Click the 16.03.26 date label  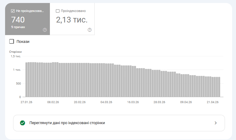pyautogui.click(x=133, y=102)
